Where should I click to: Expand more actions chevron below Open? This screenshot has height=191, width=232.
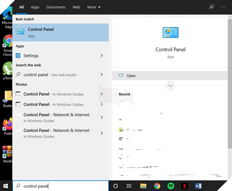point(171,86)
